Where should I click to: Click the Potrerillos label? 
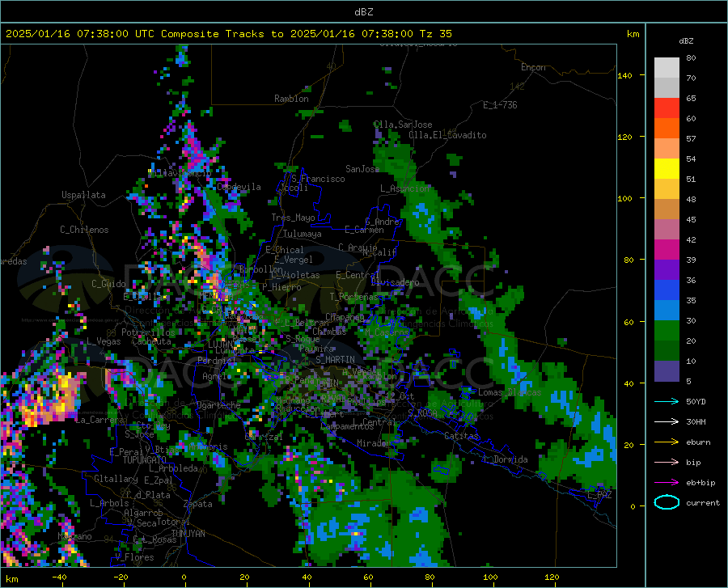[148, 332]
